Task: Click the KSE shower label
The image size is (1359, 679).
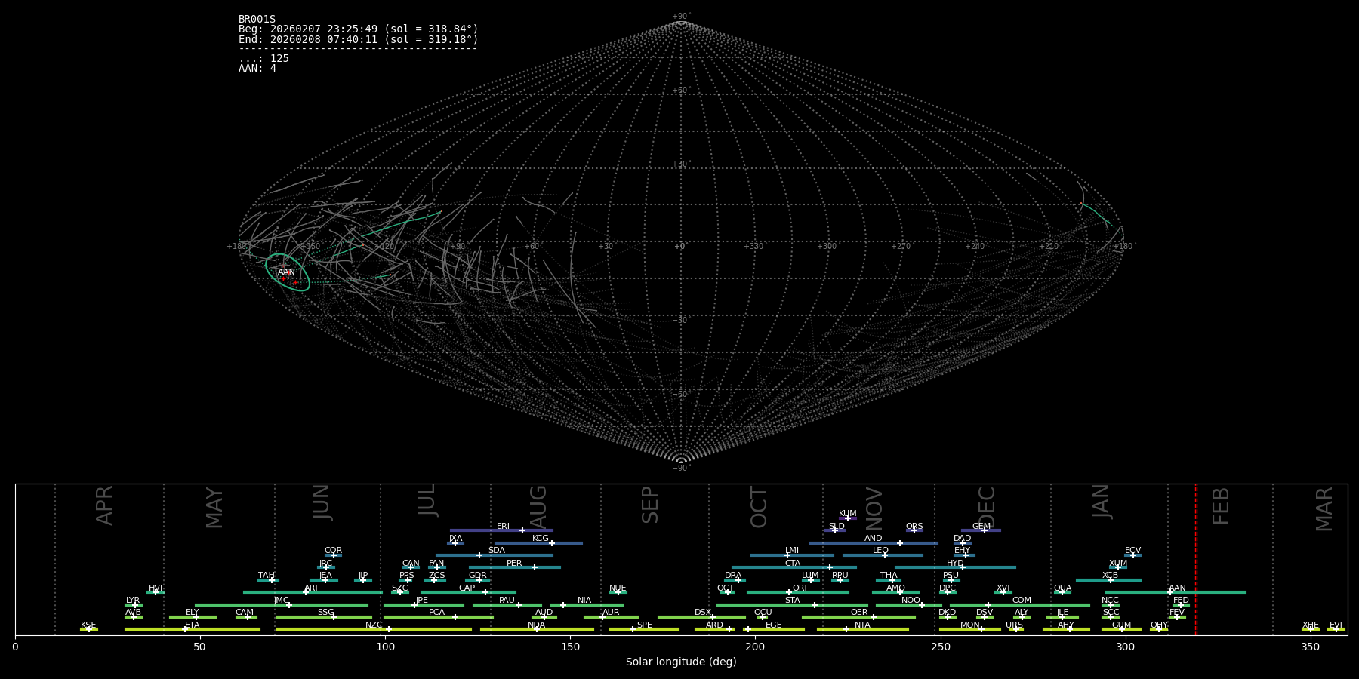Action: (88, 625)
